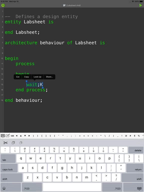Choose Cut in the selection popup menu

coord(18,77)
